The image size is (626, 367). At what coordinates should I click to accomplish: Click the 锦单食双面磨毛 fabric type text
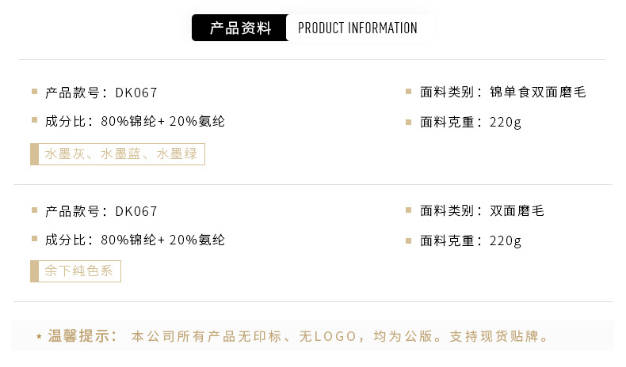[538, 93]
